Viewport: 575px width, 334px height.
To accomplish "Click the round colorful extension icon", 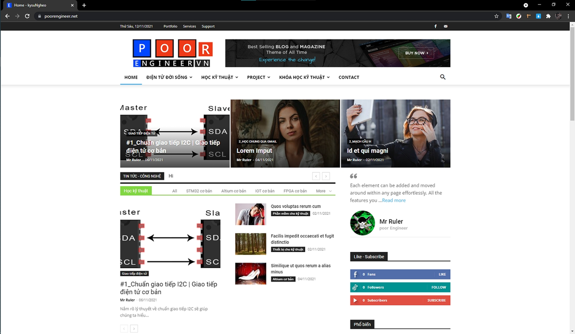I will 519,16.
